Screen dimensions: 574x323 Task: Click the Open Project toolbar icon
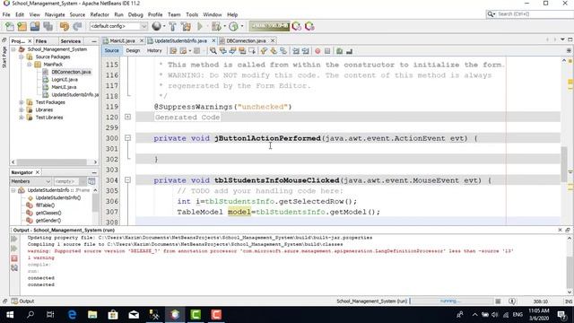click(x=35, y=26)
